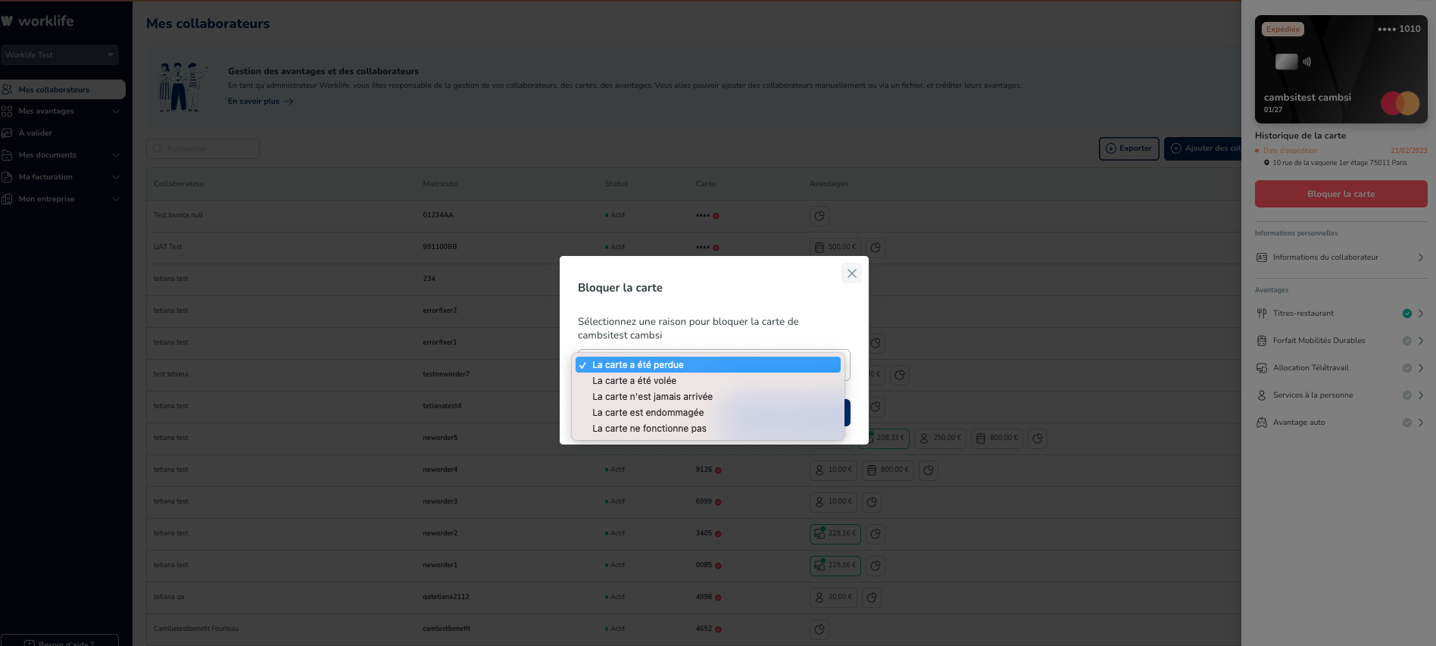Open Mes avantages sidebar icon

tap(8, 111)
